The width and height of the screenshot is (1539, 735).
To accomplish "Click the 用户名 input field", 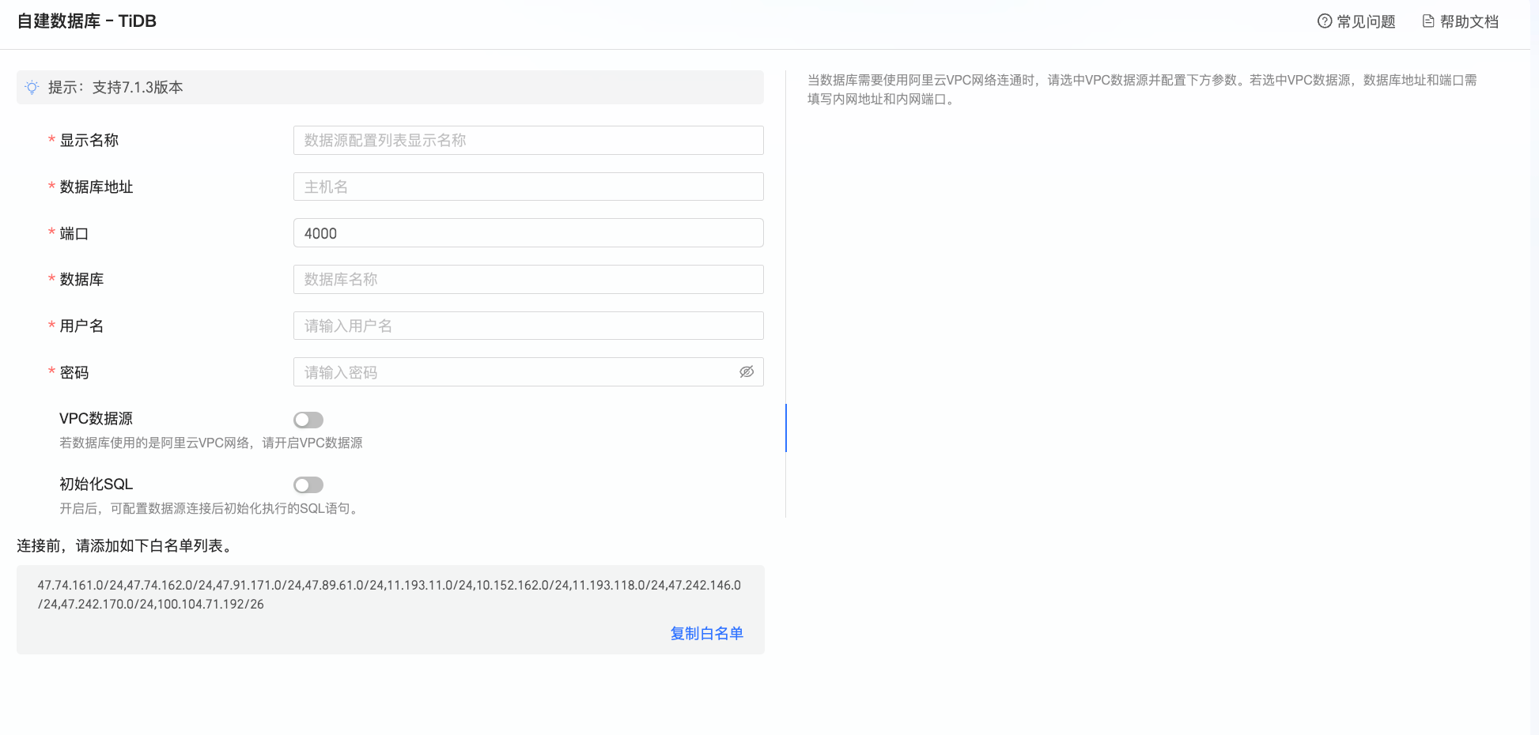I will click(x=528, y=326).
